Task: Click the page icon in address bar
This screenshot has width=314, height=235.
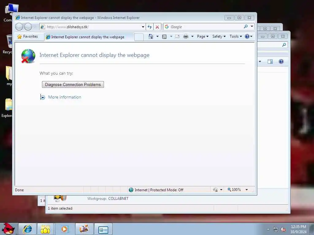Action: 42,27
